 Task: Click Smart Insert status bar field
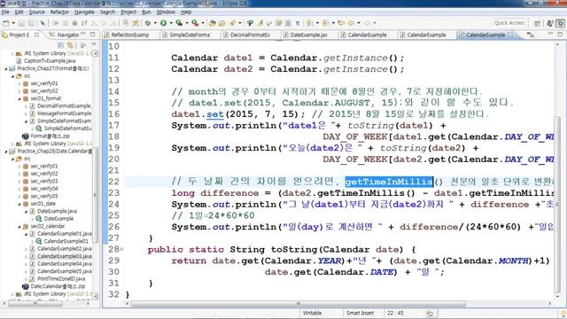pos(360,313)
